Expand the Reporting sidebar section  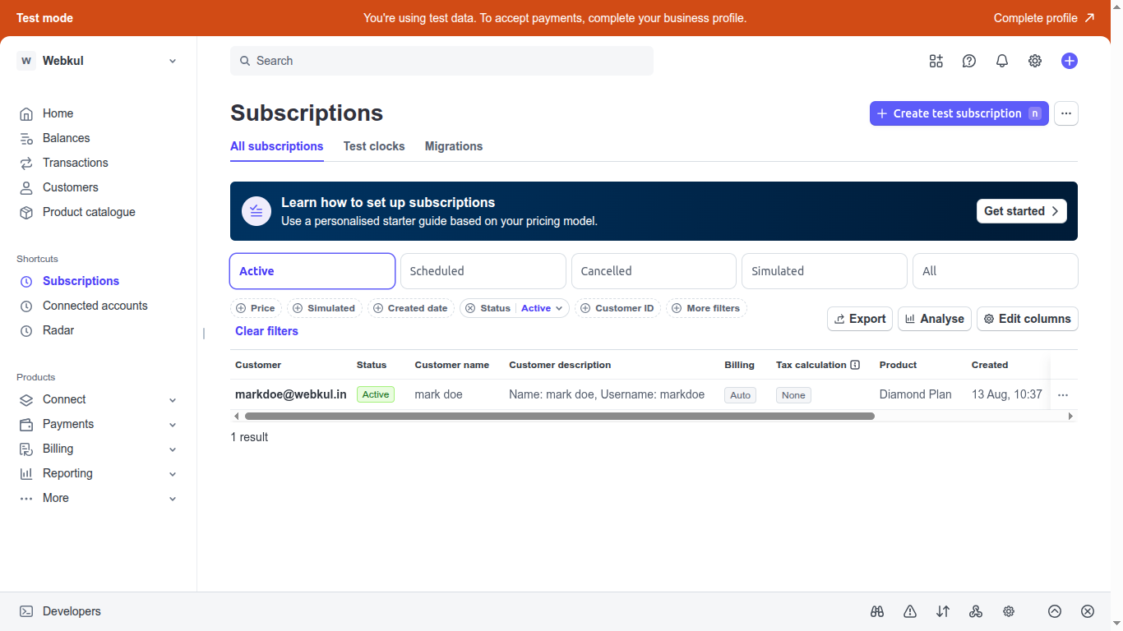pos(67,473)
